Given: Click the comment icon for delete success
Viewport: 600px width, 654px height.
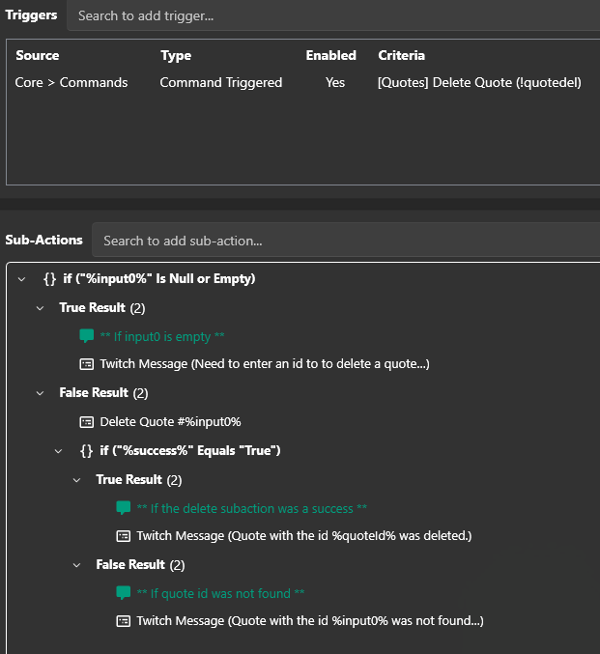Looking at the screenshot, I should click(x=124, y=508).
